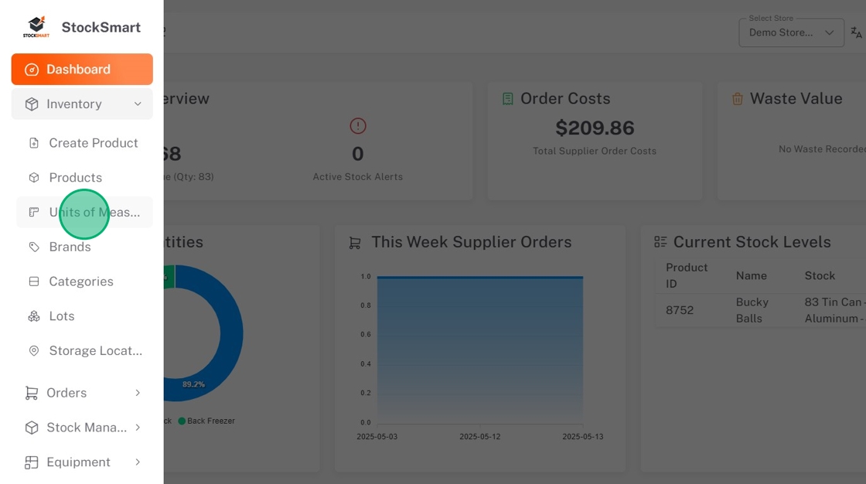Image resolution: width=866 pixels, height=484 pixels.
Task: Expand the Stock Management chevron
Action: (138, 428)
